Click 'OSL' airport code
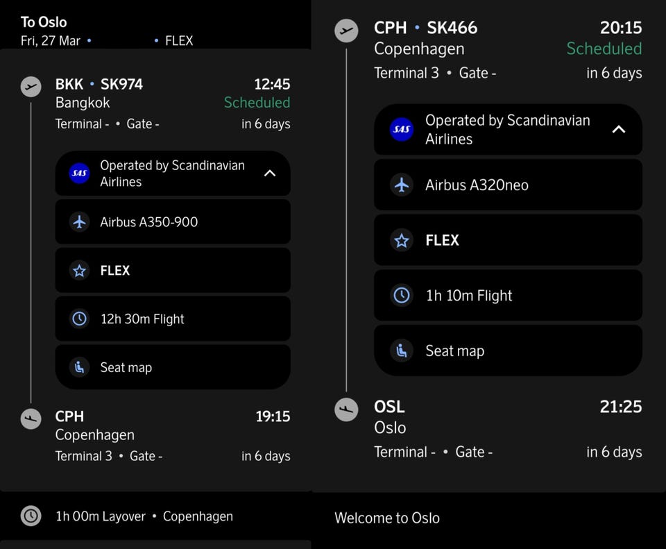Image resolution: width=666 pixels, height=549 pixels. [389, 407]
